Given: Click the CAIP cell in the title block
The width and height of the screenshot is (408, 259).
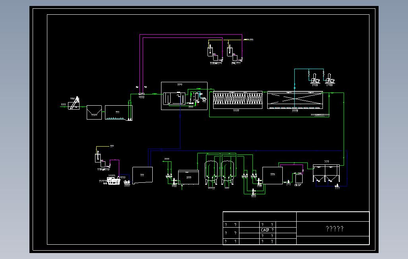Looking at the screenshot, I should click(x=267, y=230).
